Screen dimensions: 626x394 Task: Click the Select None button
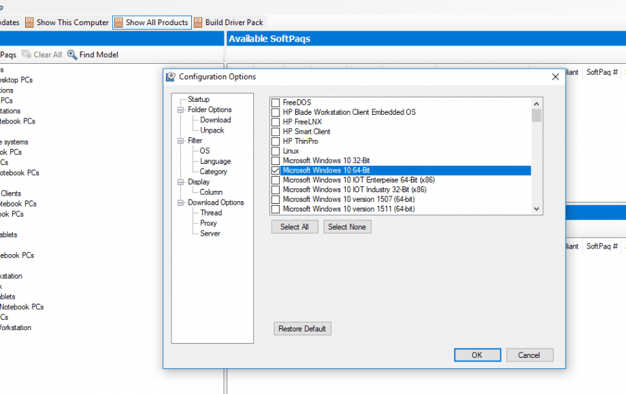pos(347,227)
